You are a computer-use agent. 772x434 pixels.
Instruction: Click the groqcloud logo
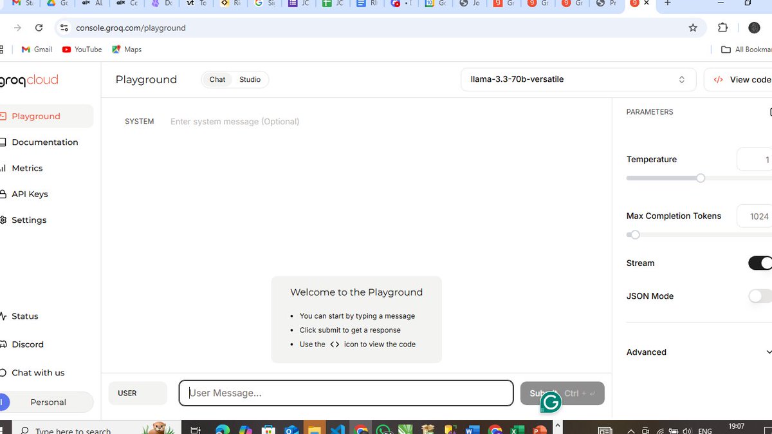tap(29, 80)
